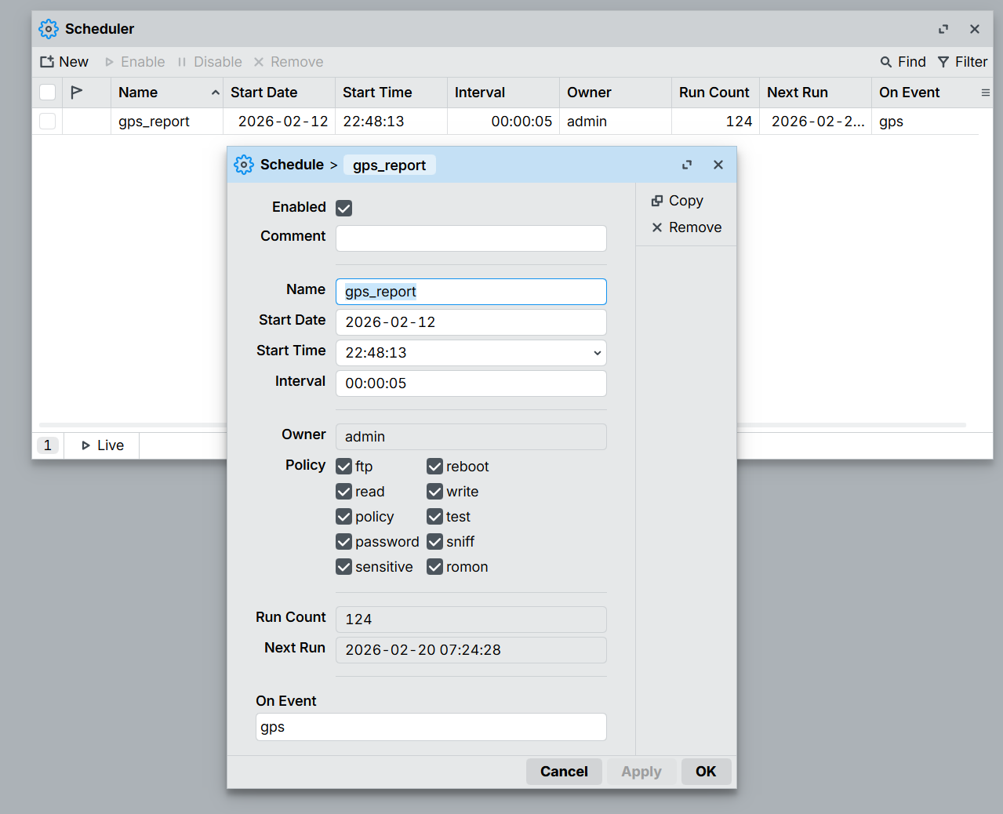Uncheck the Enabled checkbox
The height and width of the screenshot is (814, 1003).
pos(343,208)
